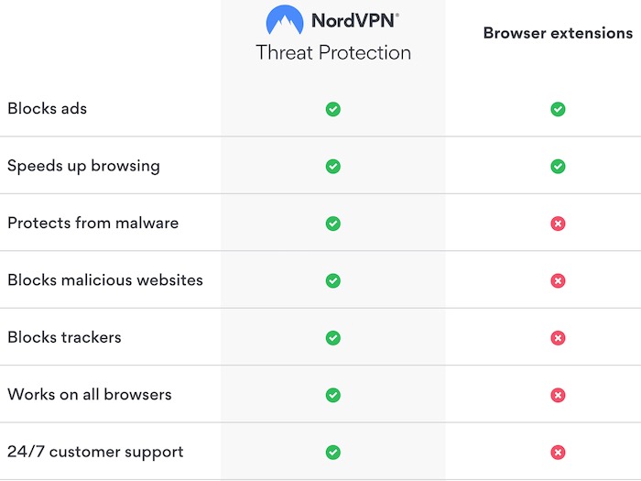Select the Threat Protection heading text
This screenshot has height=481, width=641.
pos(333,53)
